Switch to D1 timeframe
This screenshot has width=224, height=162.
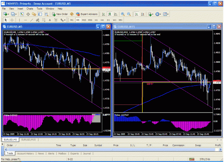pyautogui.click(x=108, y=20)
